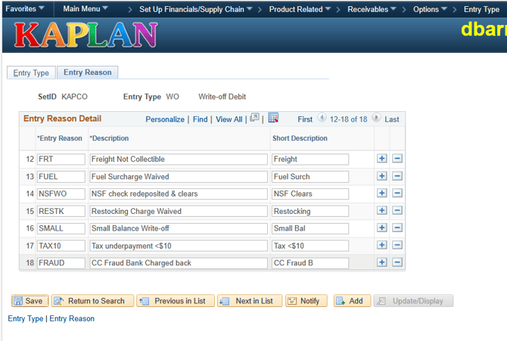Click the Next in List button

pos(249,301)
